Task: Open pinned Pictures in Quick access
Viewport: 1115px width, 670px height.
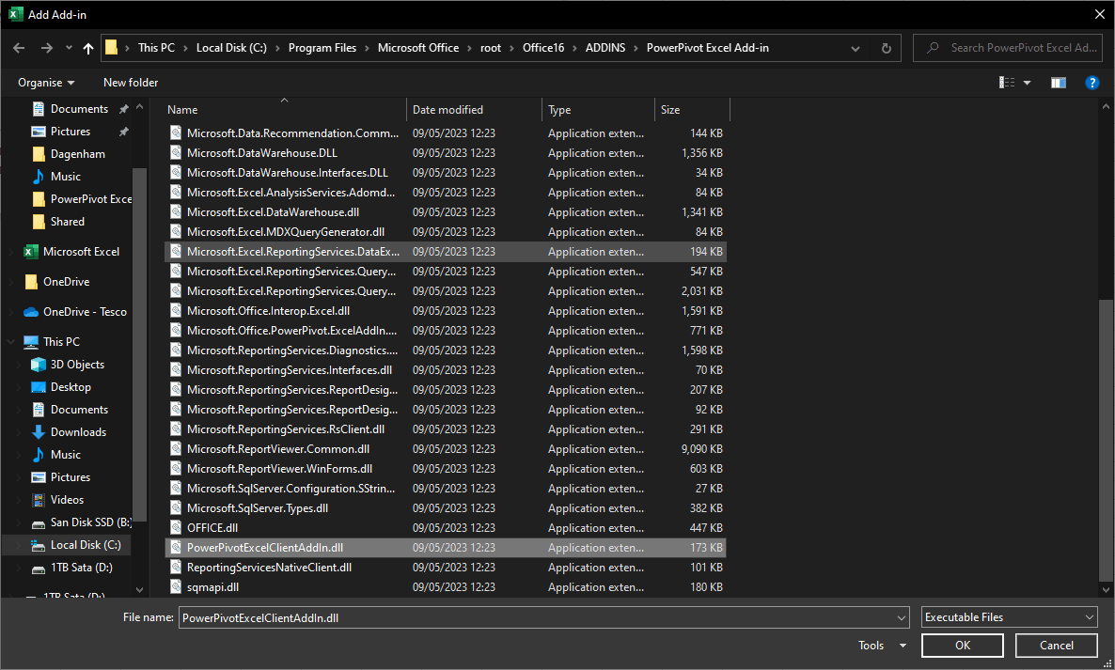Action: pyautogui.click(x=71, y=132)
